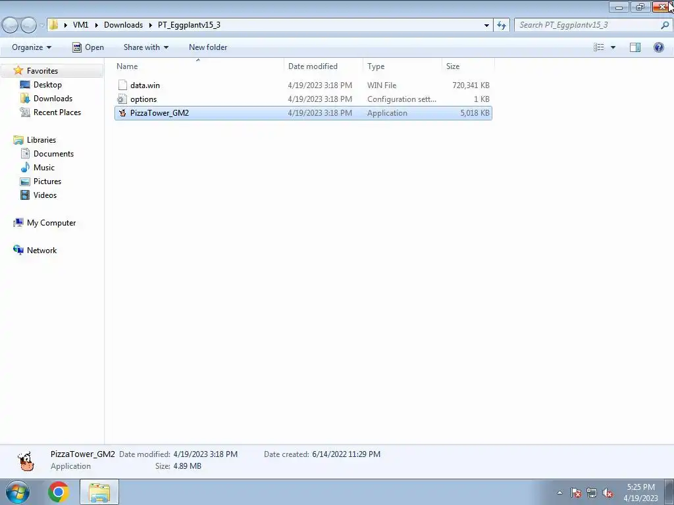This screenshot has height=505, width=674.
Task: Open the view options dropdown arrow
Action: (x=613, y=47)
